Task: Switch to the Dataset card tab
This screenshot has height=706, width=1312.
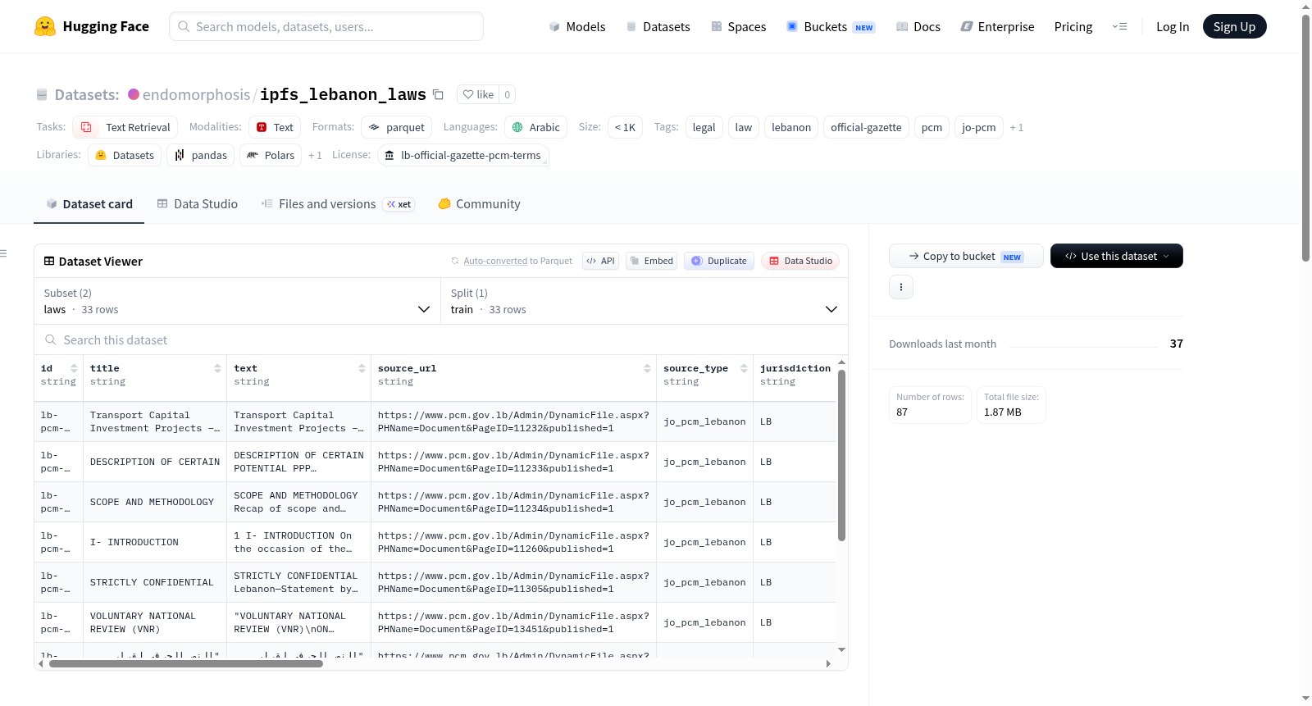Action: [x=89, y=204]
